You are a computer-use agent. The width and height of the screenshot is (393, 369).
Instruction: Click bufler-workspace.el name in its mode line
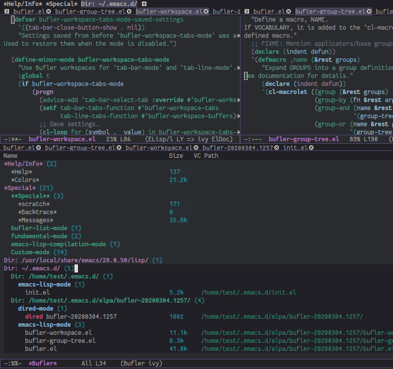click(62, 139)
